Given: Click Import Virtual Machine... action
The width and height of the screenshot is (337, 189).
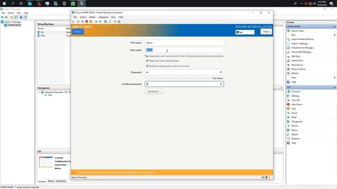Looking at the screenshot, I should [303, 39].
